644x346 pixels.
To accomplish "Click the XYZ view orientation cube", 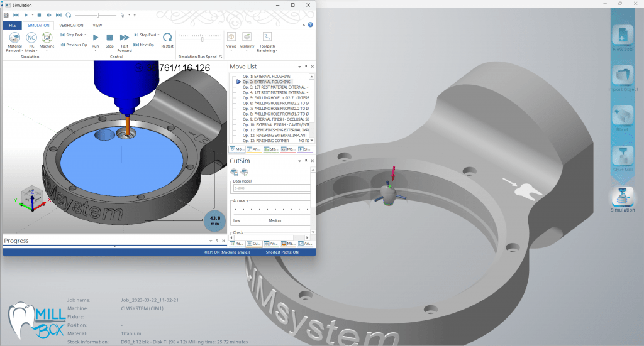I will (x=31, y=197).
